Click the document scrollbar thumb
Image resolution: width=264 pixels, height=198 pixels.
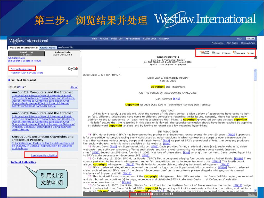255,76
